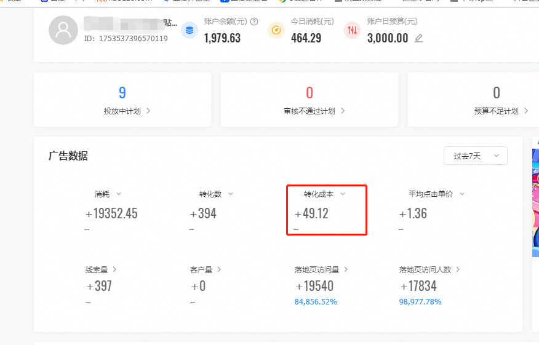Click the conversion cost +49.12
The height and width of the screenshot is (345, 539).
click(311, 213)
